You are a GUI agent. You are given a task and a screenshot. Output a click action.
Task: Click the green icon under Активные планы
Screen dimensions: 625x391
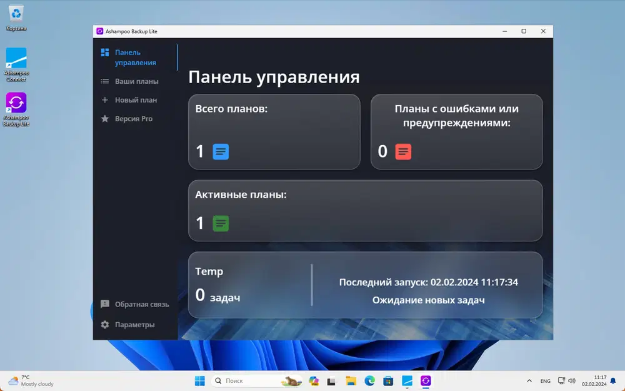[221, 223]
